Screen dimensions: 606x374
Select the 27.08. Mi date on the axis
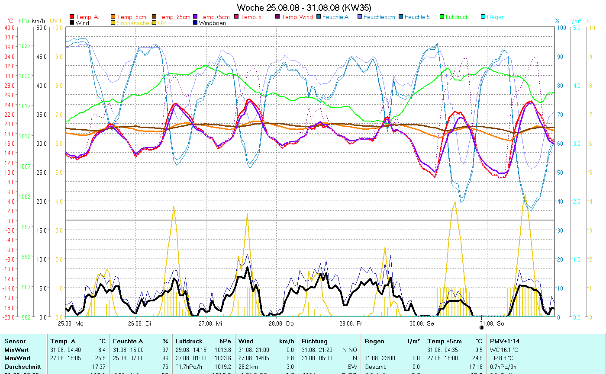point(210,323)
